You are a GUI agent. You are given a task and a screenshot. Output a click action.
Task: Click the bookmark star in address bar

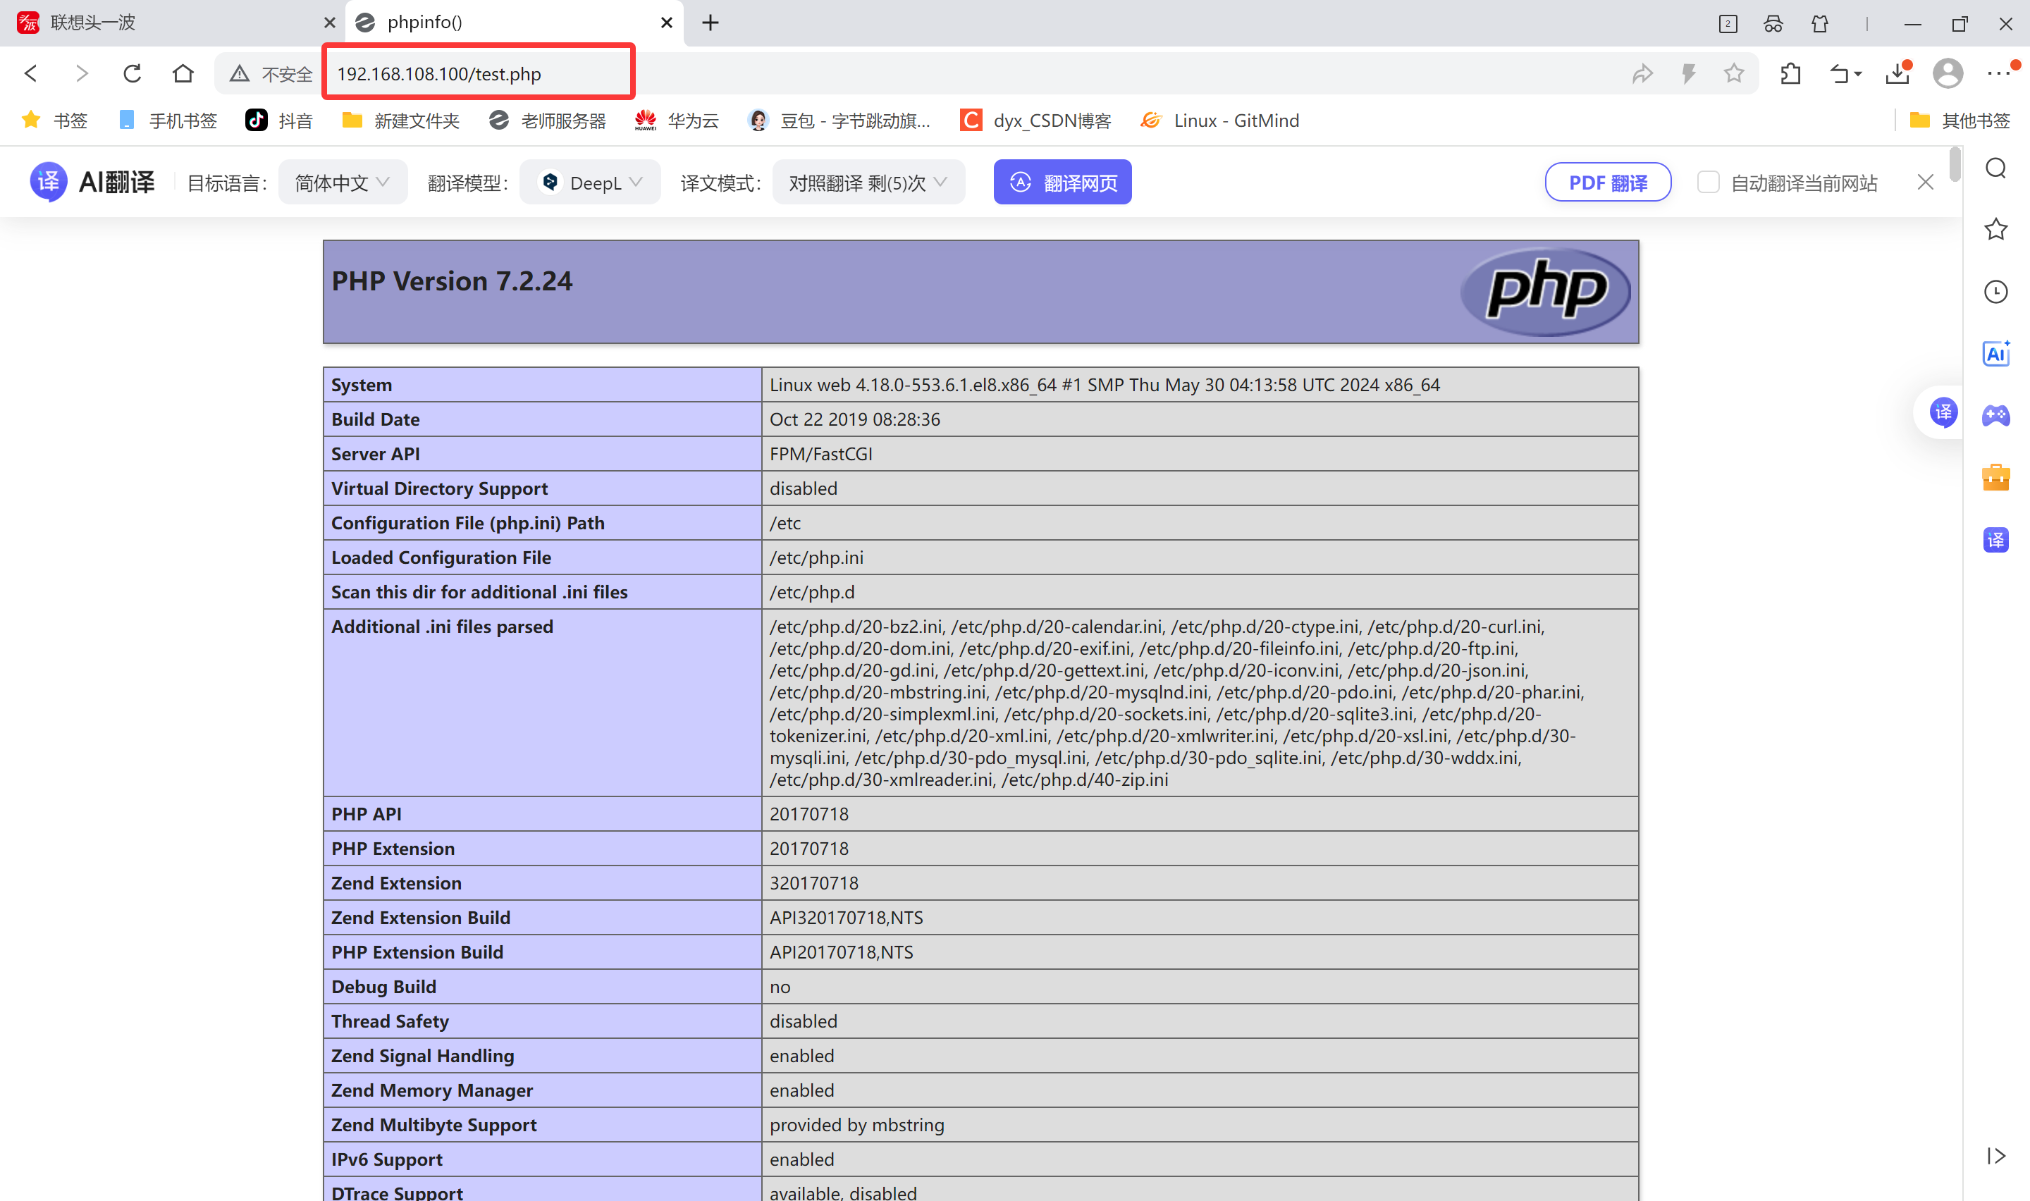coord(1734,73)
